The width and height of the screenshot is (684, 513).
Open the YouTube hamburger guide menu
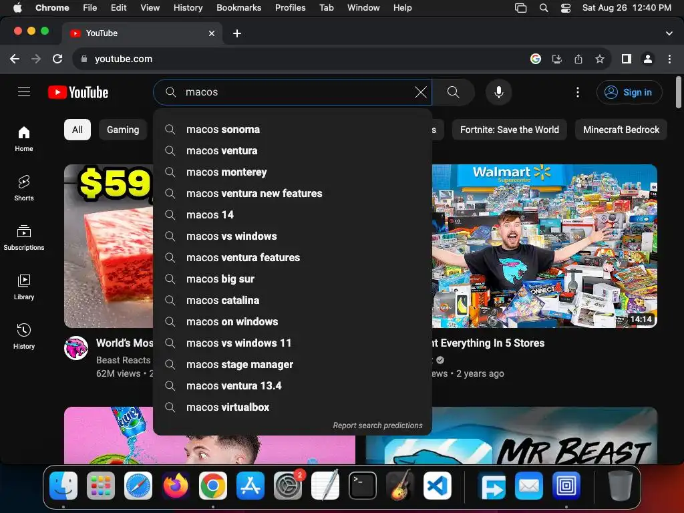[24, 92]
